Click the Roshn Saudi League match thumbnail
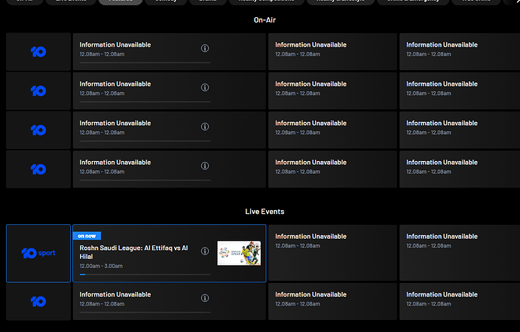Screen dimensions: 520x332 [x=239, y=253]
